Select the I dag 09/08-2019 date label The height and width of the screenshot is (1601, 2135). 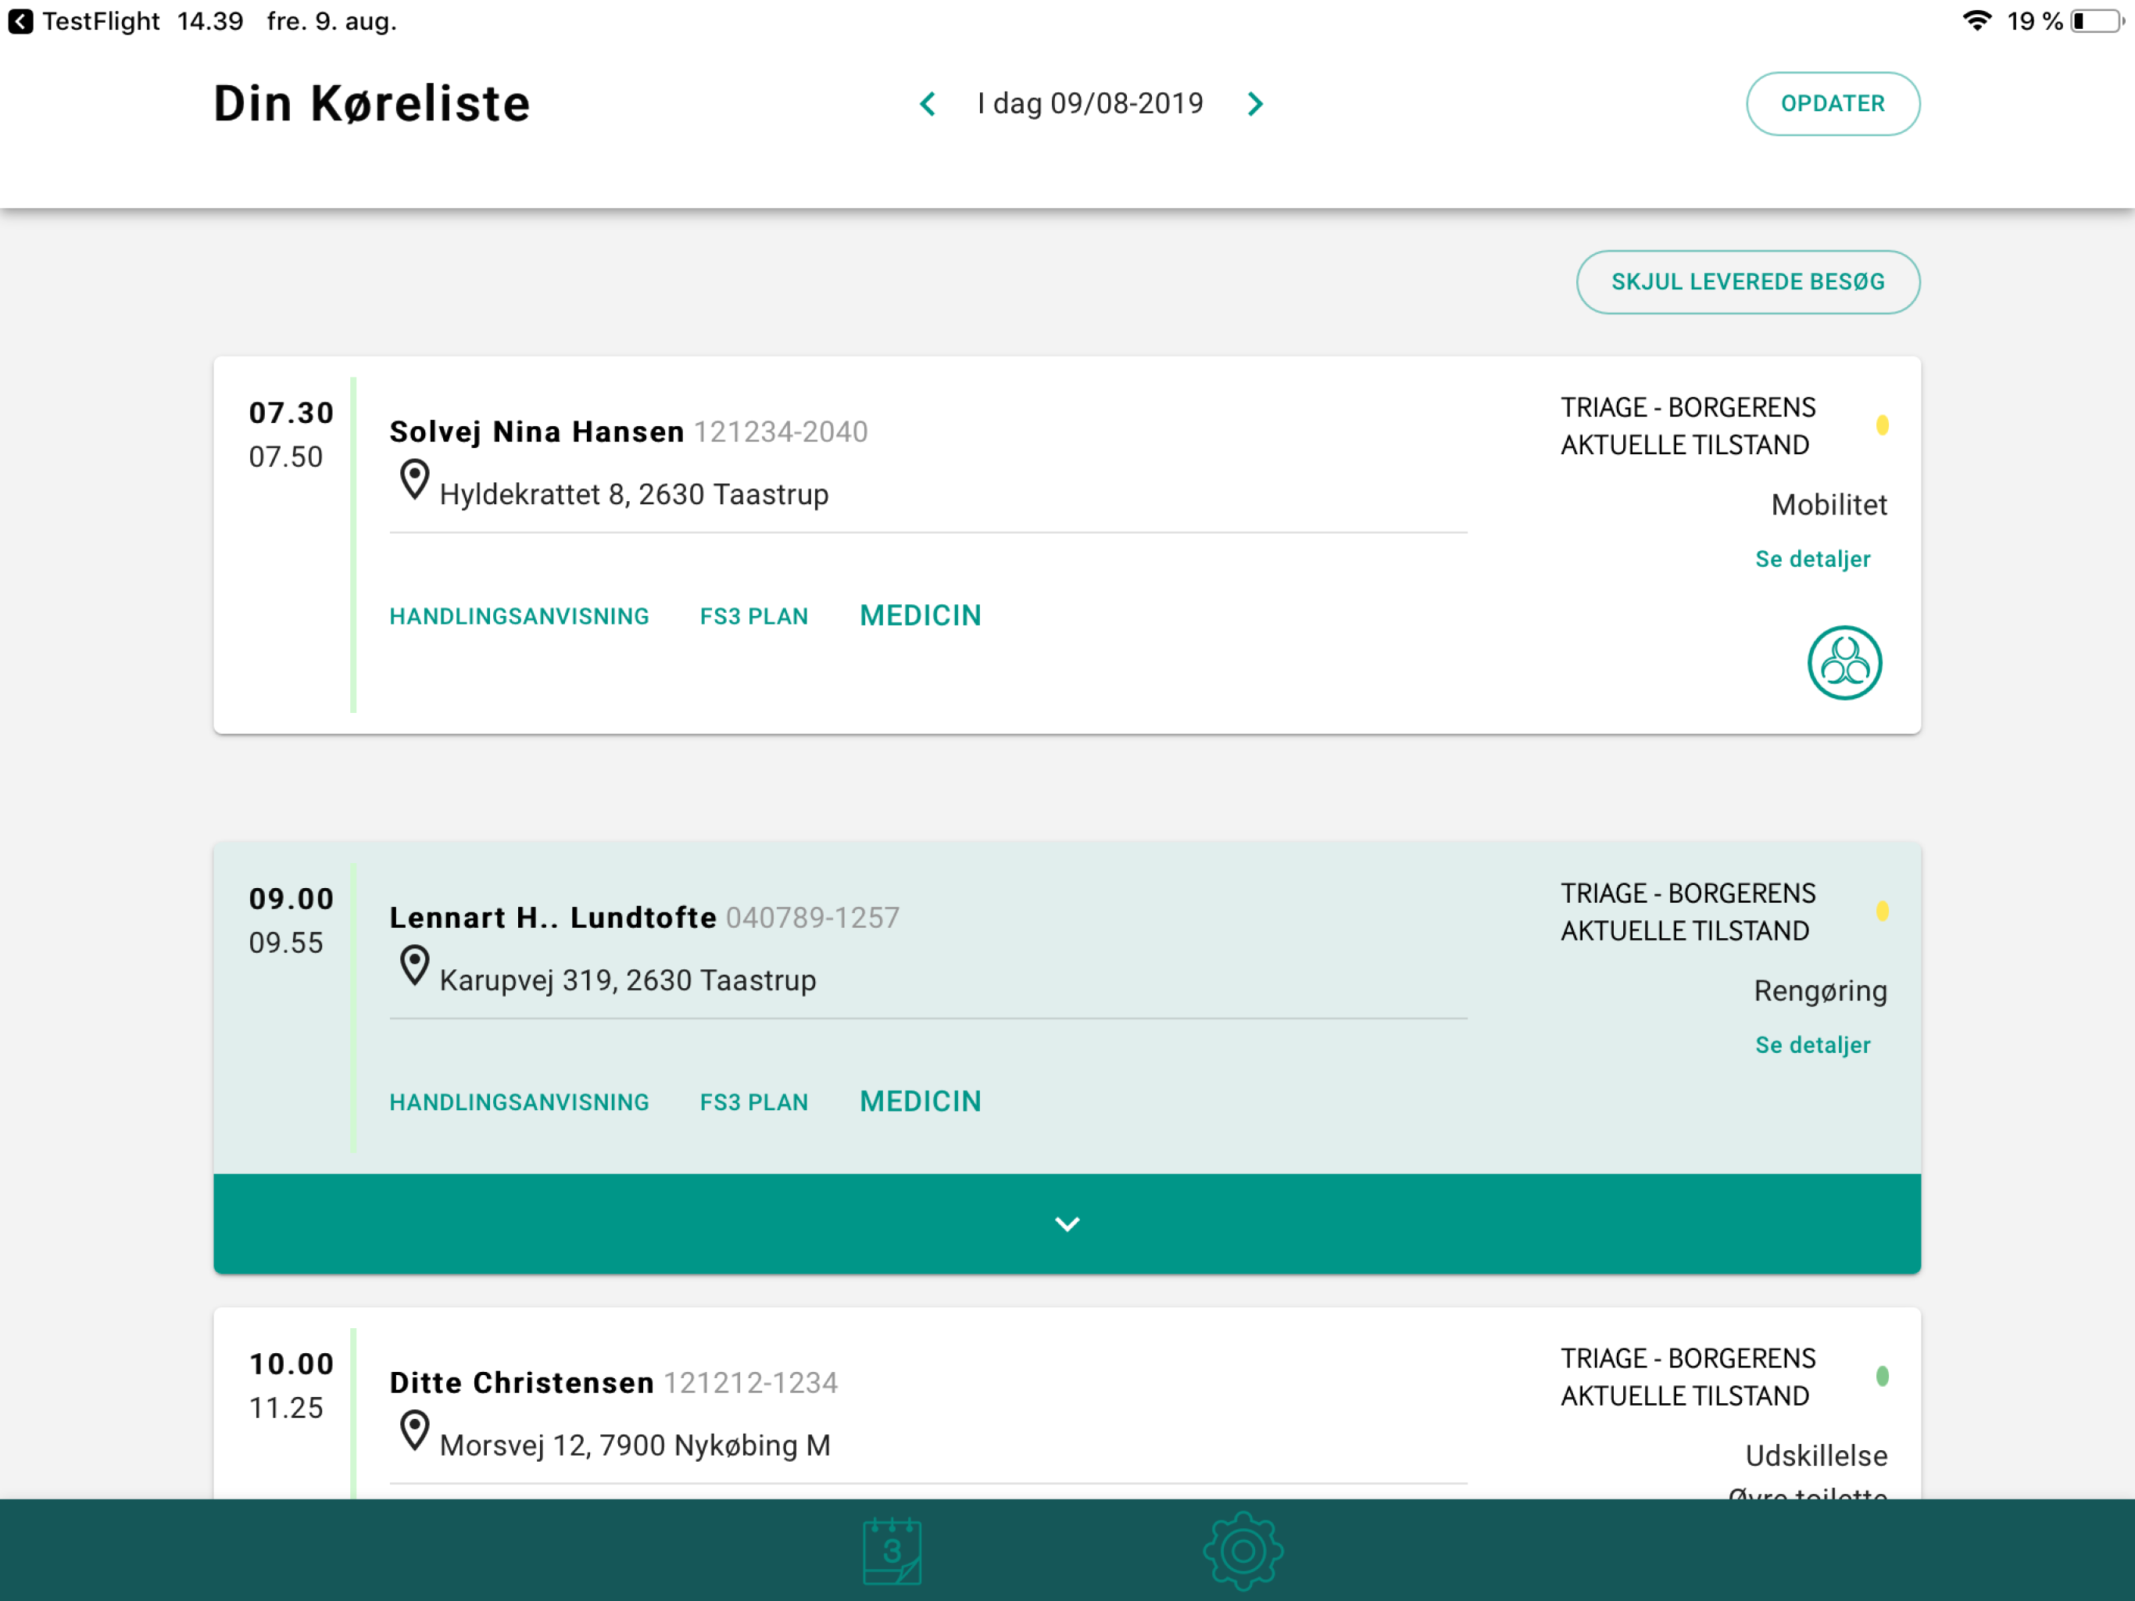pos(1089,104)
